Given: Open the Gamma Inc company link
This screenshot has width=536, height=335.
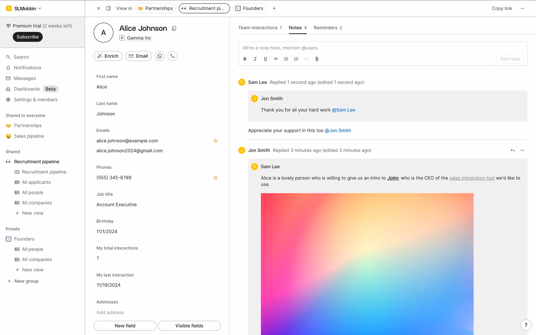Looking at the screenshot, I should click(139, 38).
